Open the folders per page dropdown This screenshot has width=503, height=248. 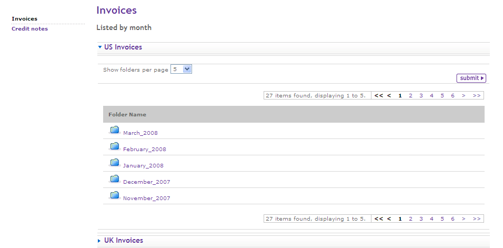[x=182, y=69]
